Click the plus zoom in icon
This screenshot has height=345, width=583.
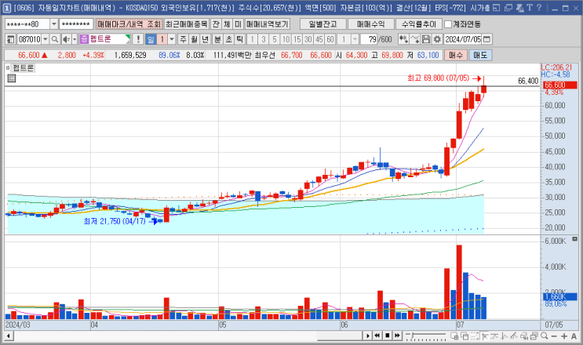point(564,336)
